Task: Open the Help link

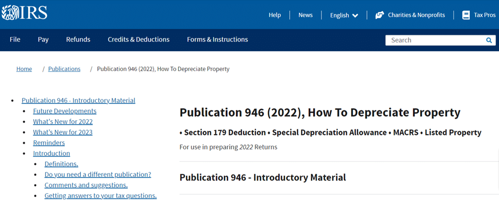Action: click(x=275, y=15)
